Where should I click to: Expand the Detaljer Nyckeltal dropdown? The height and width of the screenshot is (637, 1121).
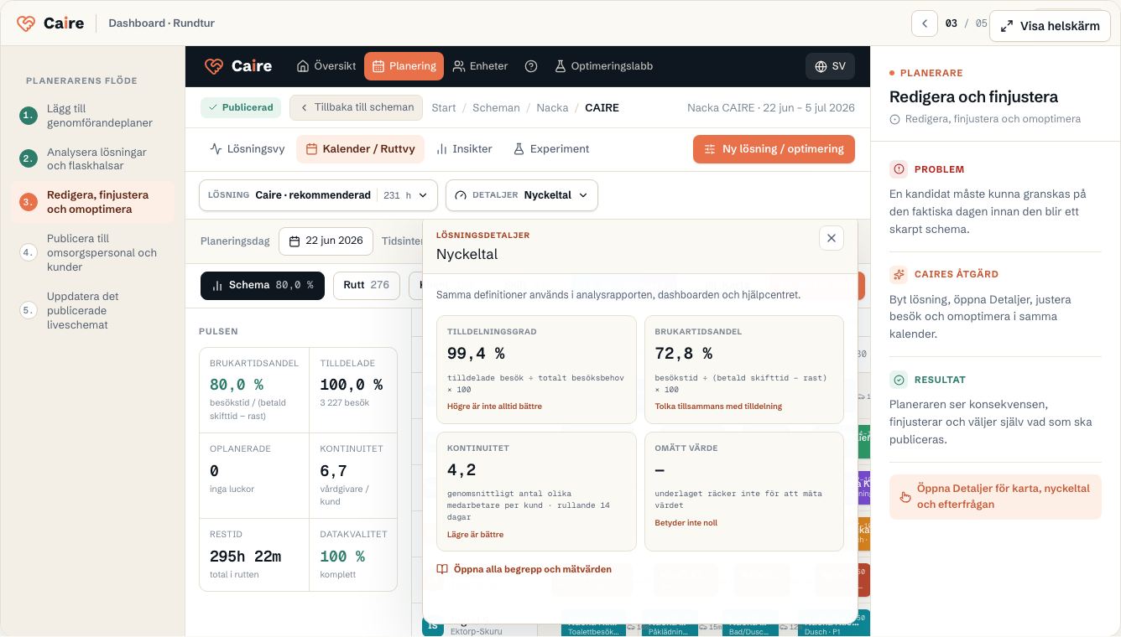point(522,195)
